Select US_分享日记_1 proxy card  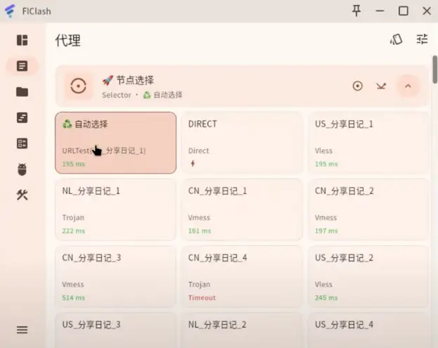(x=368, y=143)
